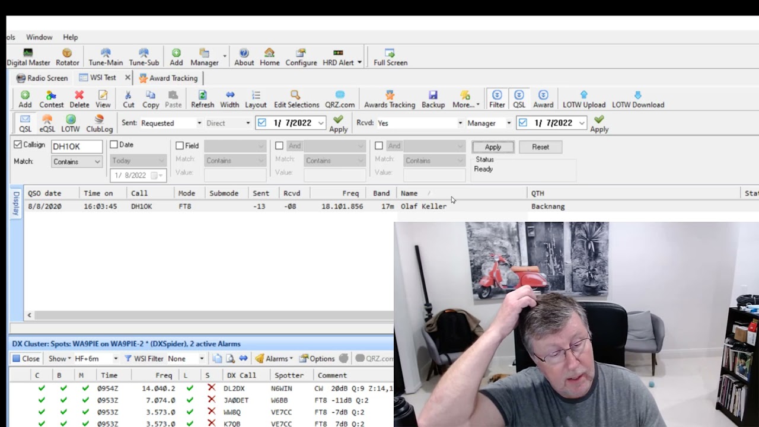The height and width of the screenshot is (427, 759).
Task: Edit the Callsign filter field containing DH1OK
Action: coord(77,146)
